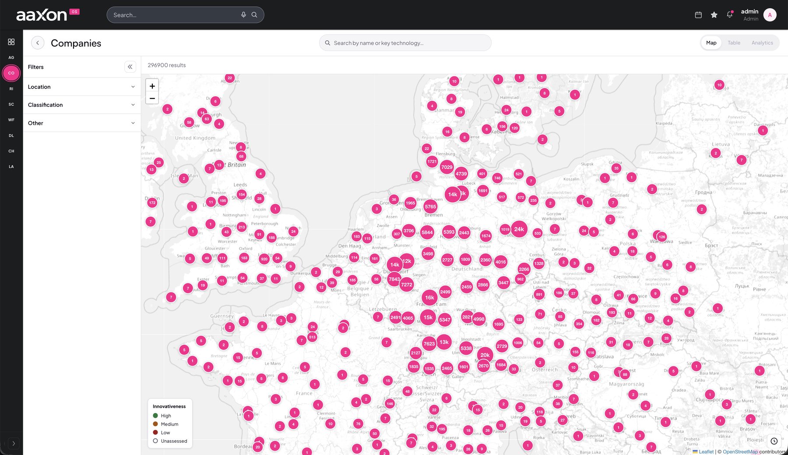The width and height of the screenshot is (788, 455).
Task: Click the 20k cluster marker
Action: pos(485,355)
